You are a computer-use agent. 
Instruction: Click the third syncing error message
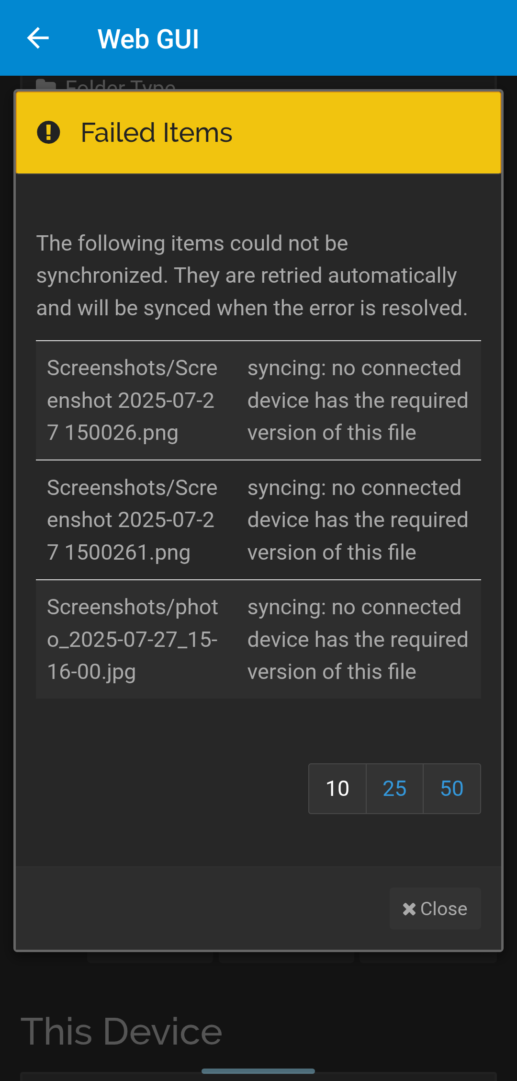click(357, 639)
